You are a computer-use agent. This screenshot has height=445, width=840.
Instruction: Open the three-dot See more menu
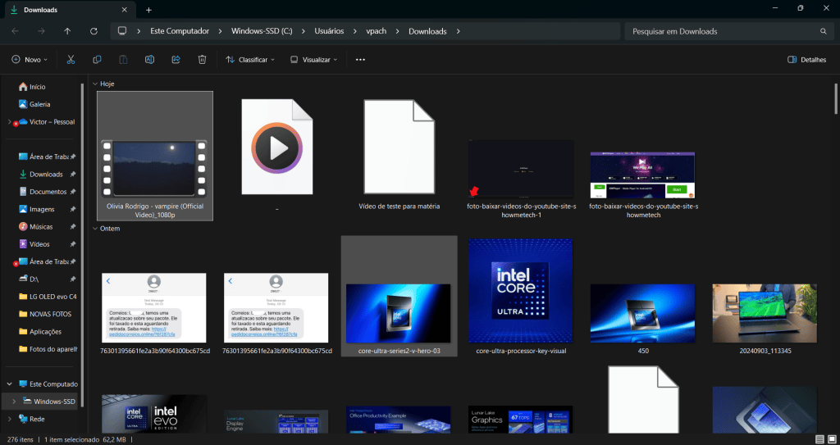pyautogui.click(x=361, y=60)
